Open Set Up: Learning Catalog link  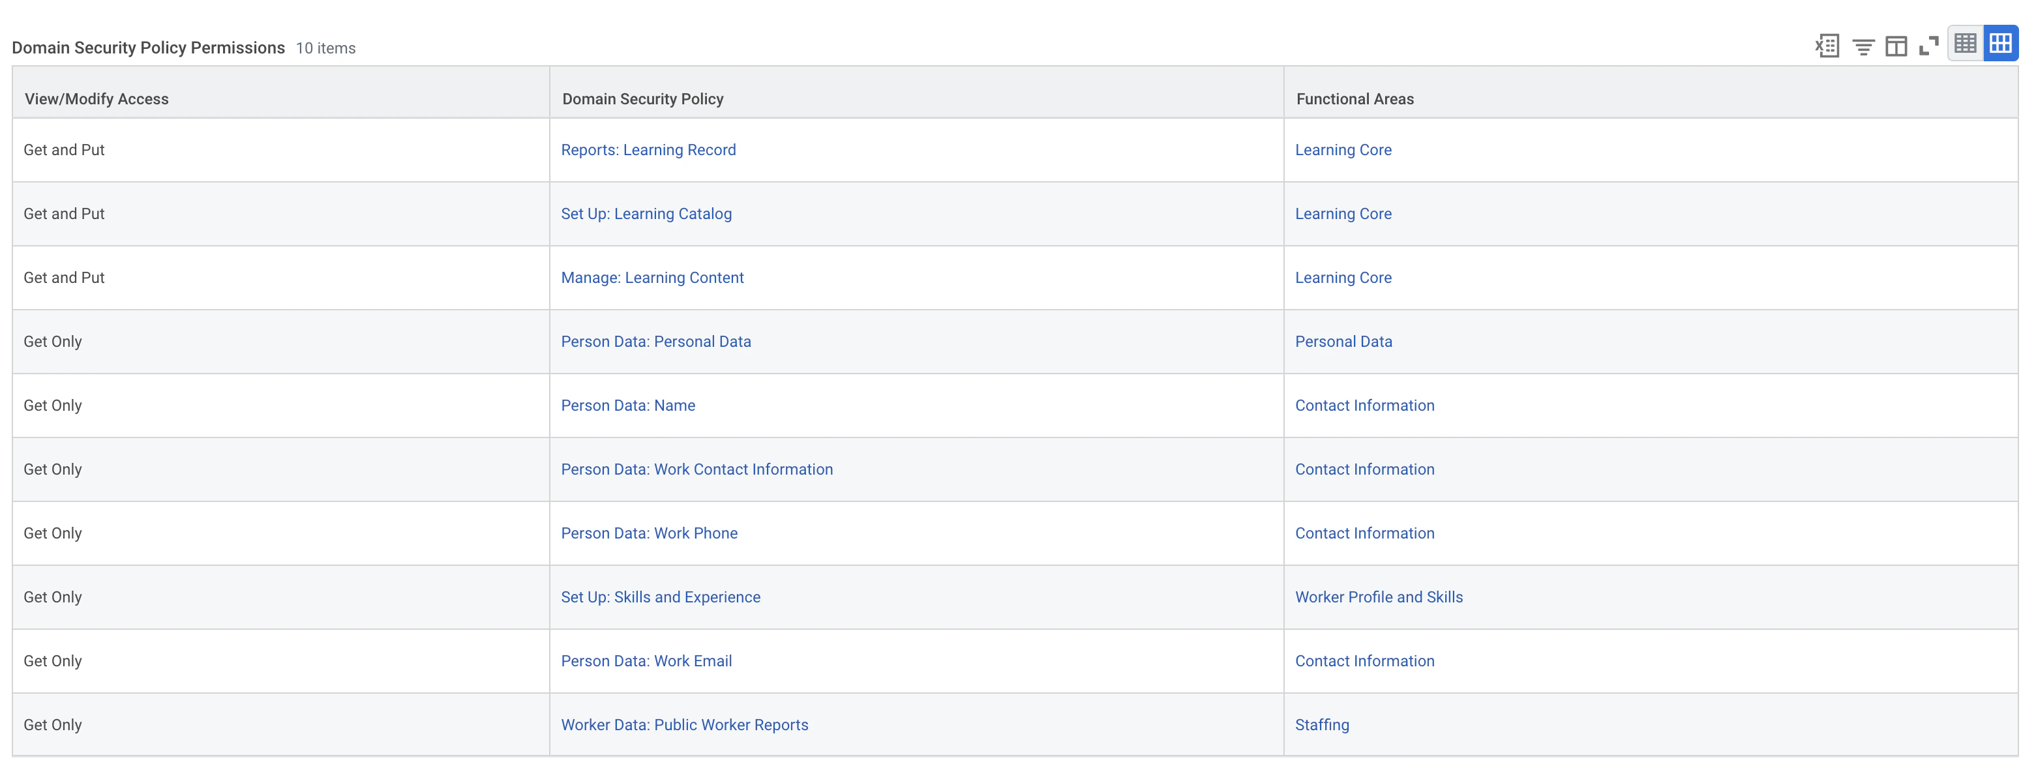point(646,214)
